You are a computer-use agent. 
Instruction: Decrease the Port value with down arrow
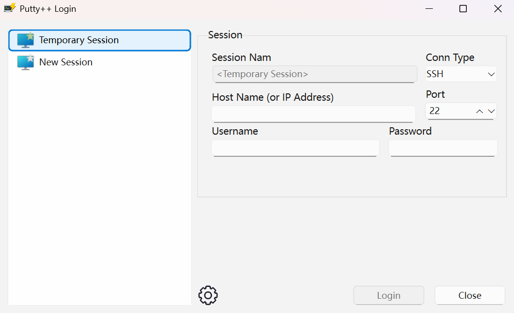coord(491,112)
